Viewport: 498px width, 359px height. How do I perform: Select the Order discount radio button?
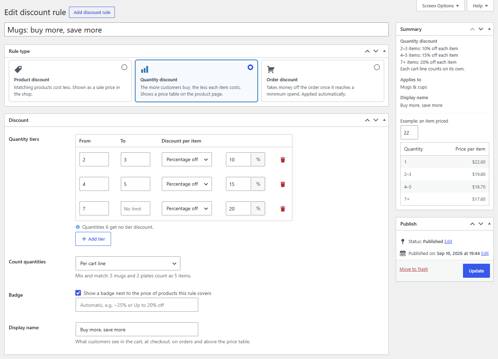point(377,67)
